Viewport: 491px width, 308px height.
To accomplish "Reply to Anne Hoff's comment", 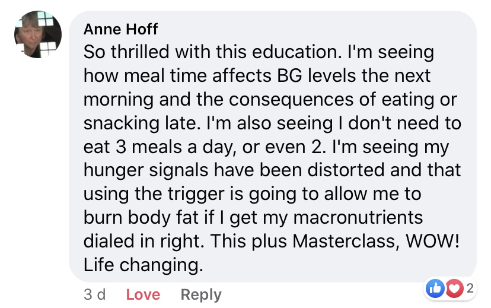I will tap(201, 294).
